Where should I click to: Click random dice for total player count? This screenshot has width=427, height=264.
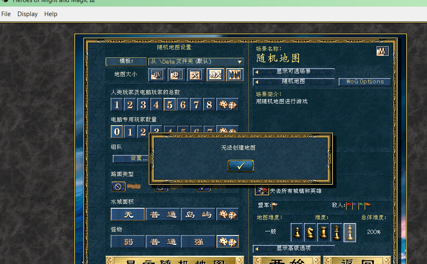click(x=228, y=105)
